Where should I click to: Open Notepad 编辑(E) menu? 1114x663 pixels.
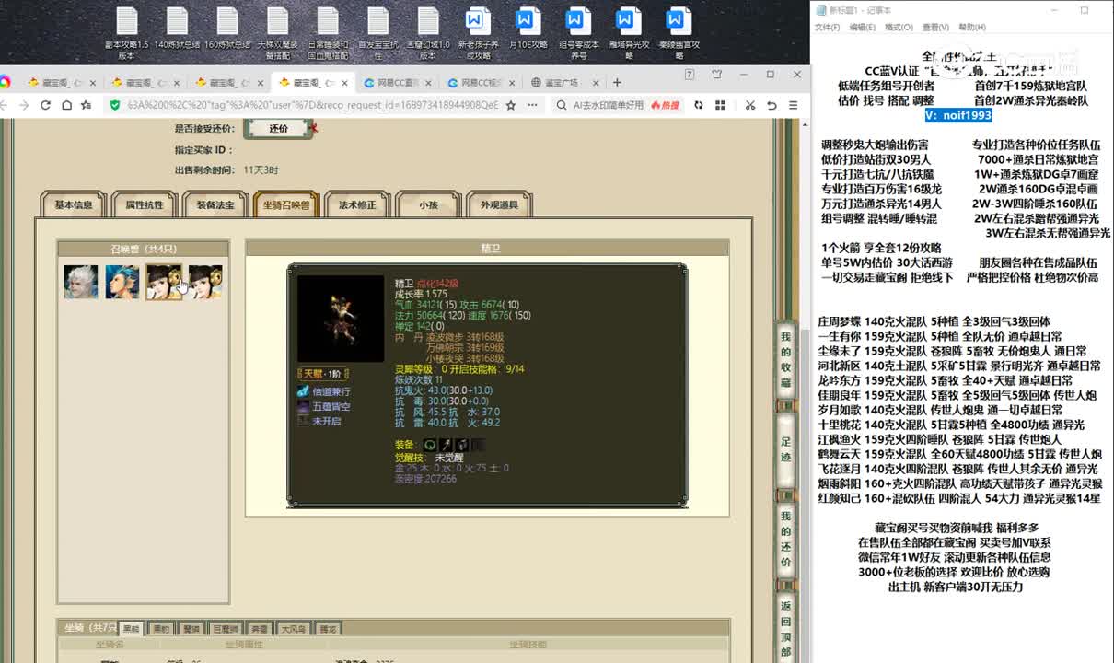click(863, 28)
